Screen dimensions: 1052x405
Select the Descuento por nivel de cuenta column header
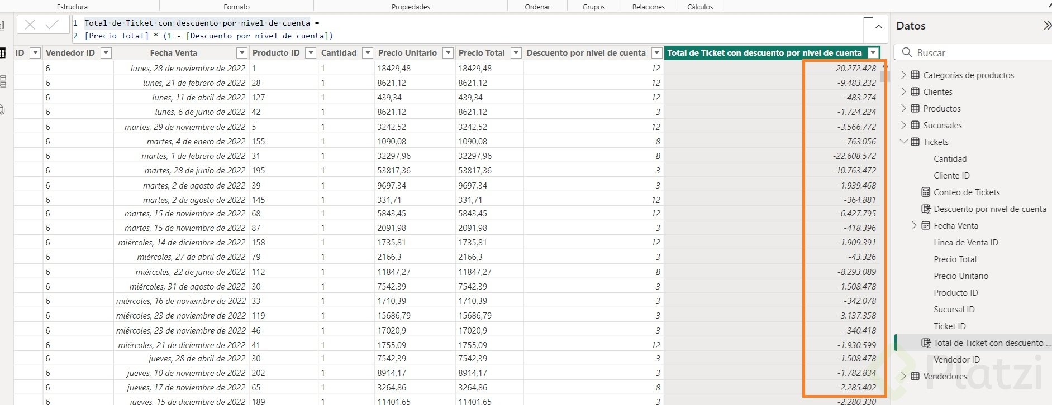click(x=586, y=53)
